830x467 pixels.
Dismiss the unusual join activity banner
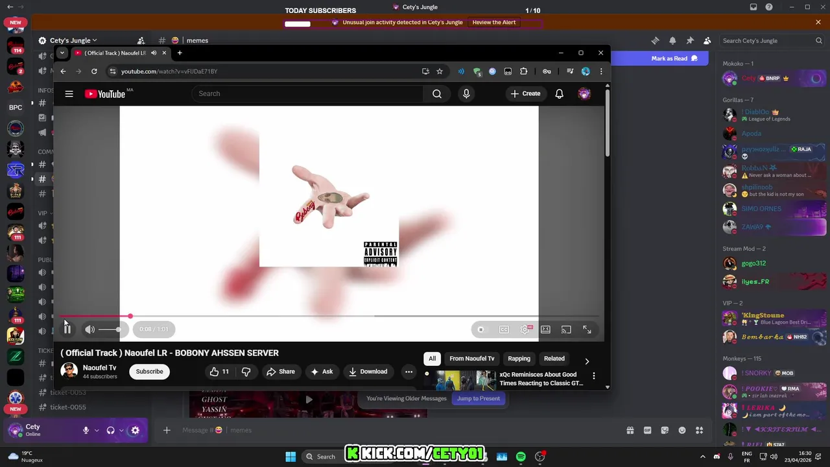tap(818, 22)
